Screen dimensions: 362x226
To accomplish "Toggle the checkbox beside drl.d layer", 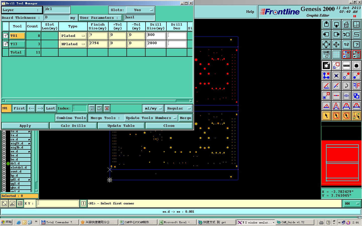I will click(4, 163).
